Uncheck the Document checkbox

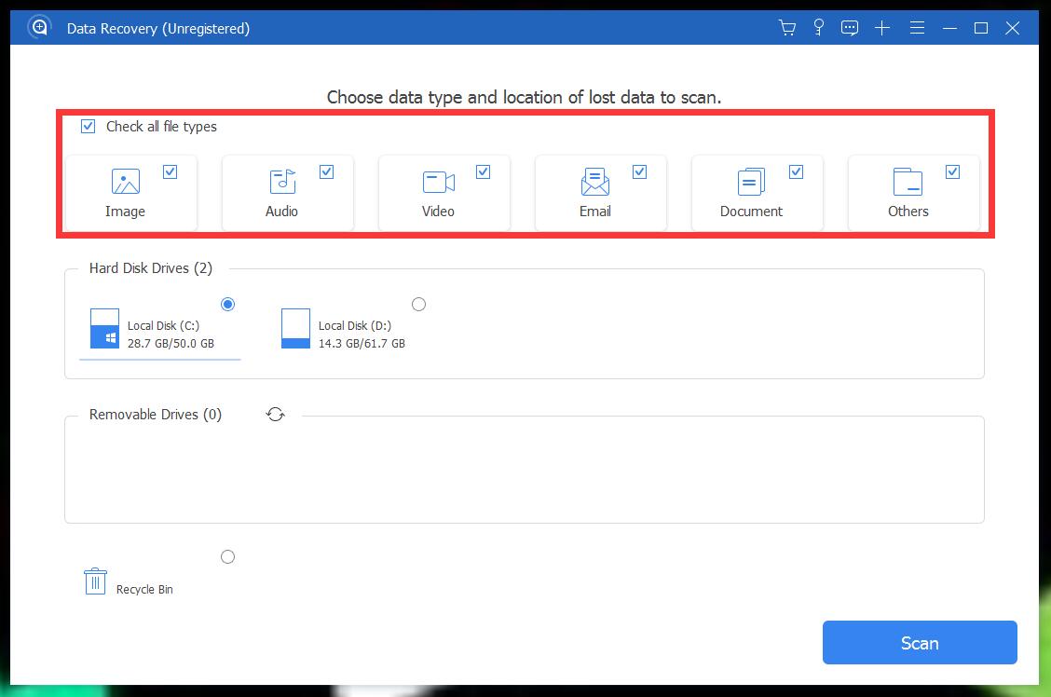pyautogui.click(x=797, y=172)
